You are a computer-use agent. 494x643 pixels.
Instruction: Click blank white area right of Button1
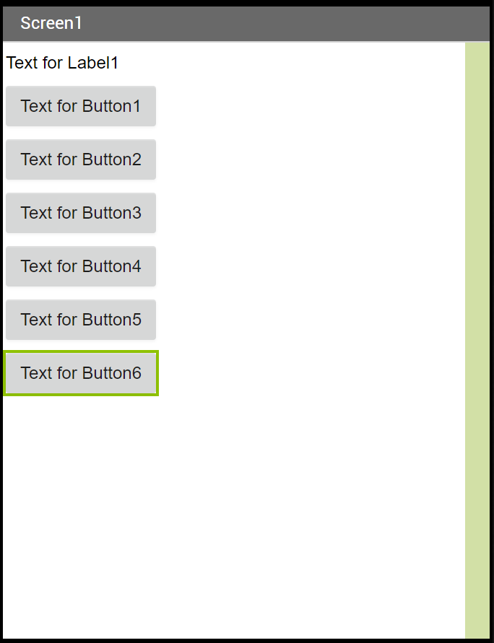pyautogui.click(x=303, y=106)
